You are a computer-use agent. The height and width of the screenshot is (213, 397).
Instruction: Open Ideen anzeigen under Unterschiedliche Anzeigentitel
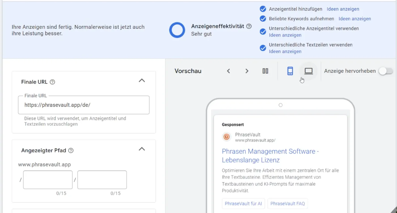point(285,35)
